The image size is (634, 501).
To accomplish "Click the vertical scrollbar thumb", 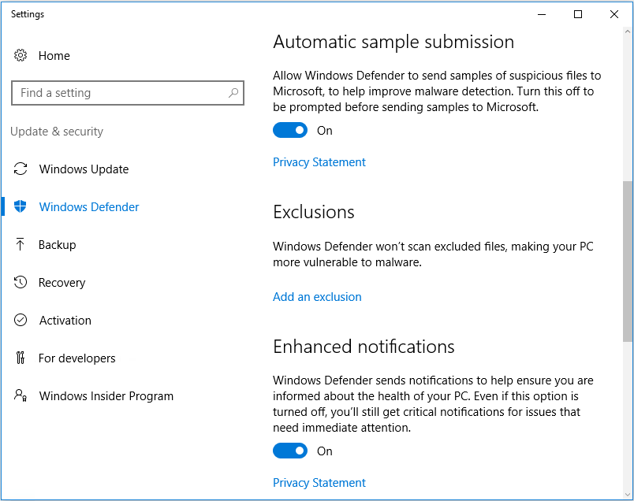I will [x=628, y=260].
